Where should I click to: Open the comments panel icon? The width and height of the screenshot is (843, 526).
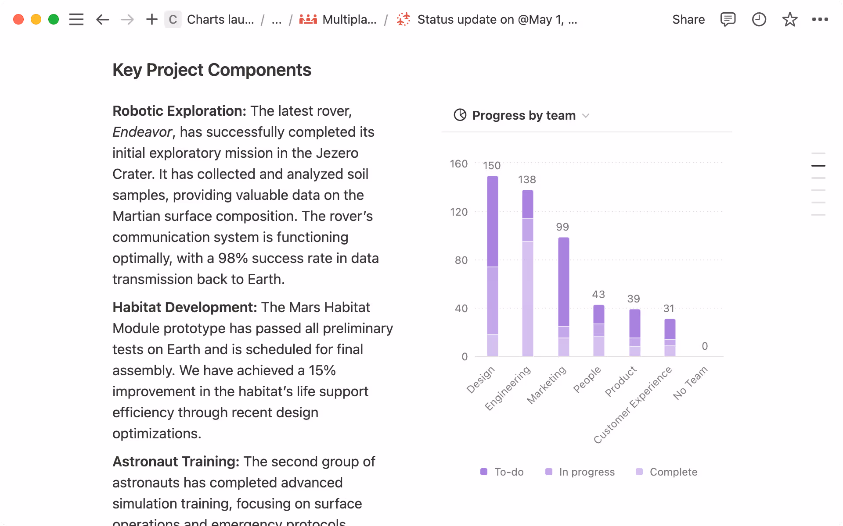[728, 19]
